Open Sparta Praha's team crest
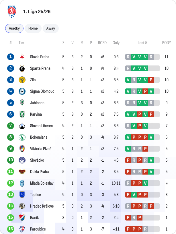Image resolution: width=176 pixels, height=234 pixels. 22,68
